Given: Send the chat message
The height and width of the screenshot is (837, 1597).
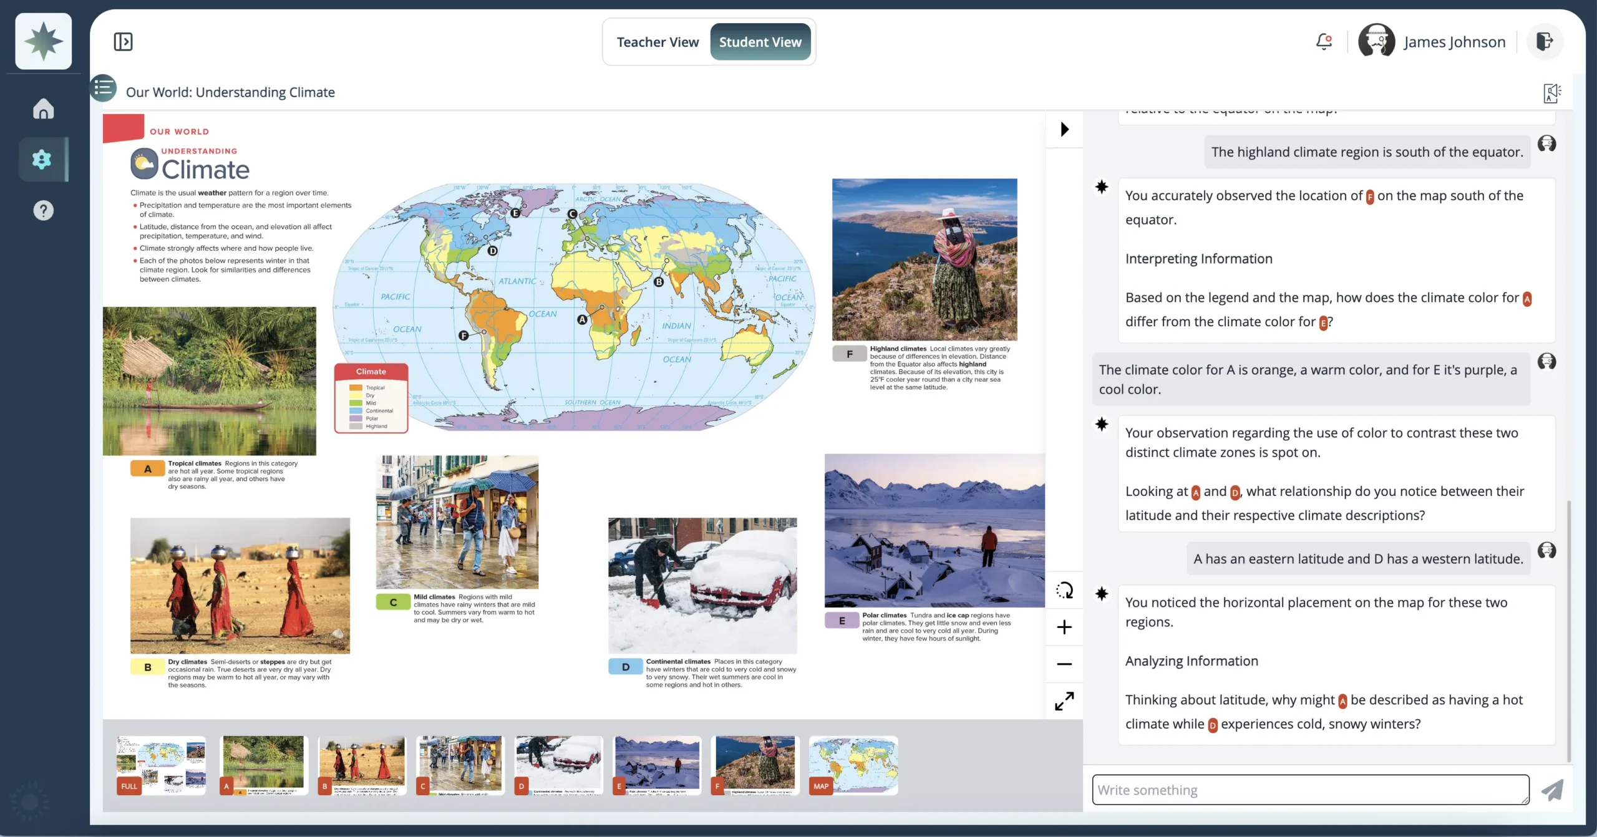Looking at the screenshot, I should [1553, 790].
